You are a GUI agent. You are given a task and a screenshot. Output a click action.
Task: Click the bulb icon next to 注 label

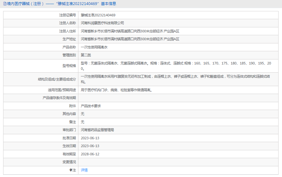[71, 170]
